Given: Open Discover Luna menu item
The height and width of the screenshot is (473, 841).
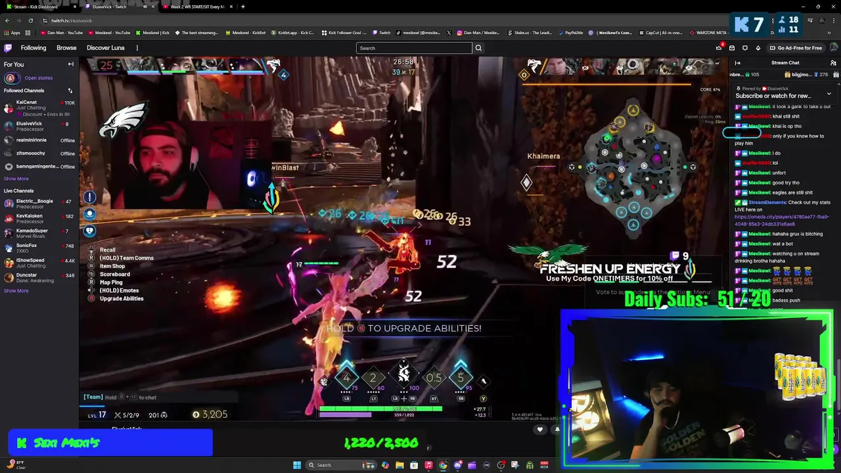Looking at the screenshot, I should [105, 48].
